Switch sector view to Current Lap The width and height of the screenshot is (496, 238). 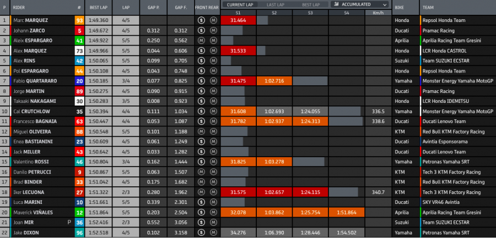[x=240, y=4]
